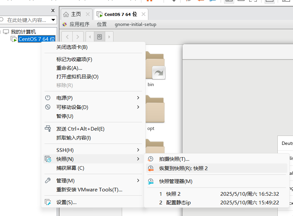293x216 pixels.
Task: Open the opt folder
Action: tap(155, 109)
